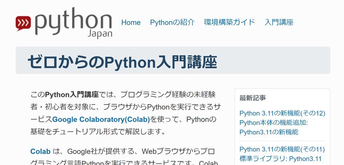Click the red speech bubble logo icon
The height and width of the screenshot is (165, 344).
23,23
